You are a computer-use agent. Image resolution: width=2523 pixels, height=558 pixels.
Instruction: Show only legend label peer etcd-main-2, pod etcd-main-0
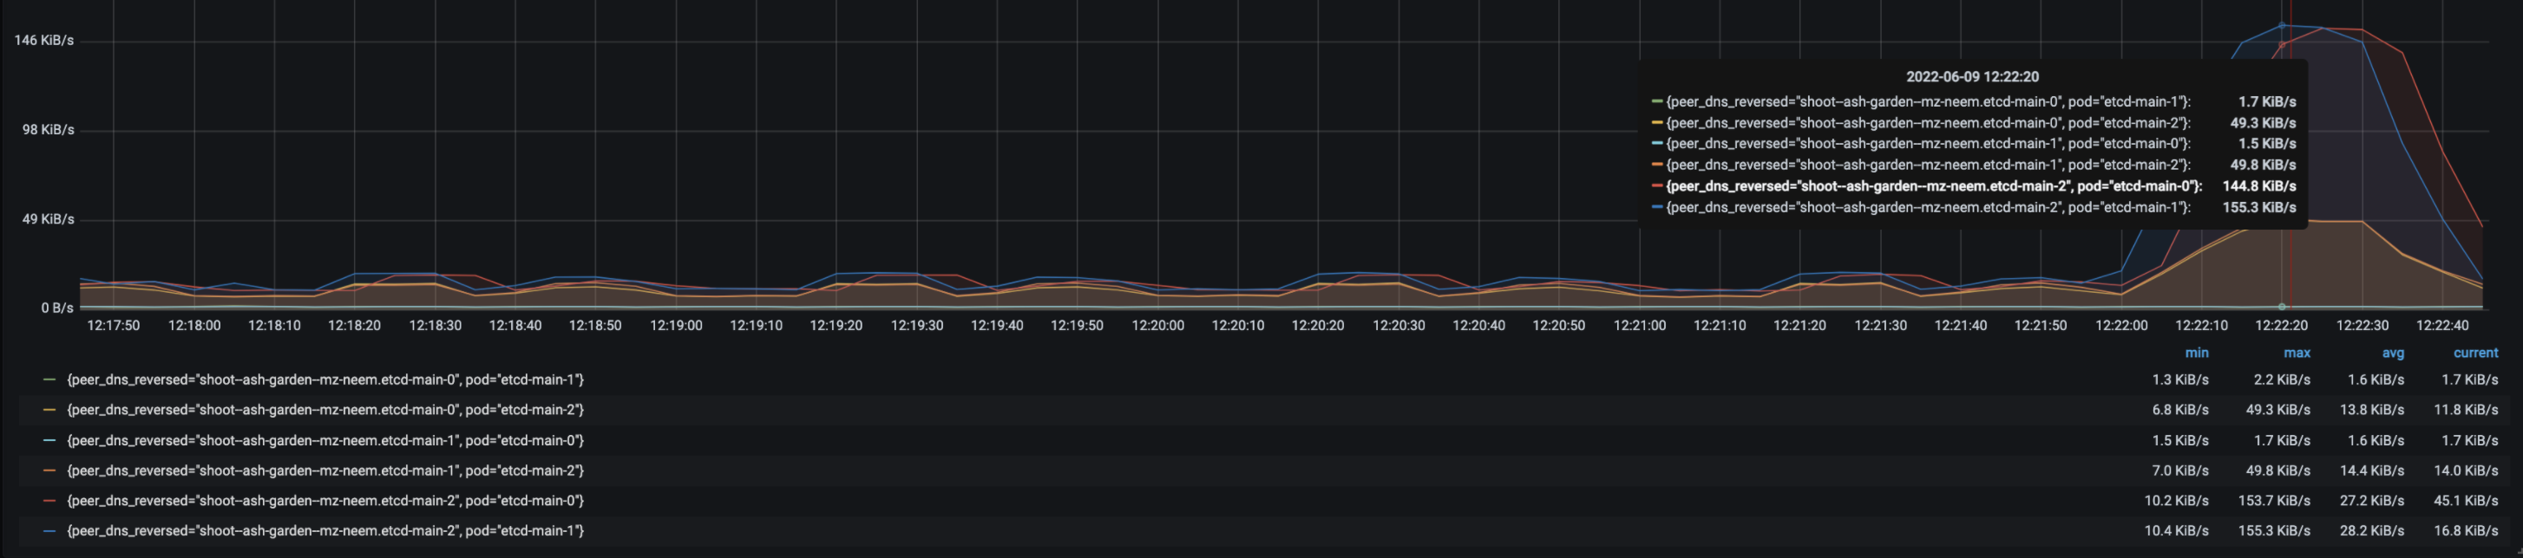point(325,501)
